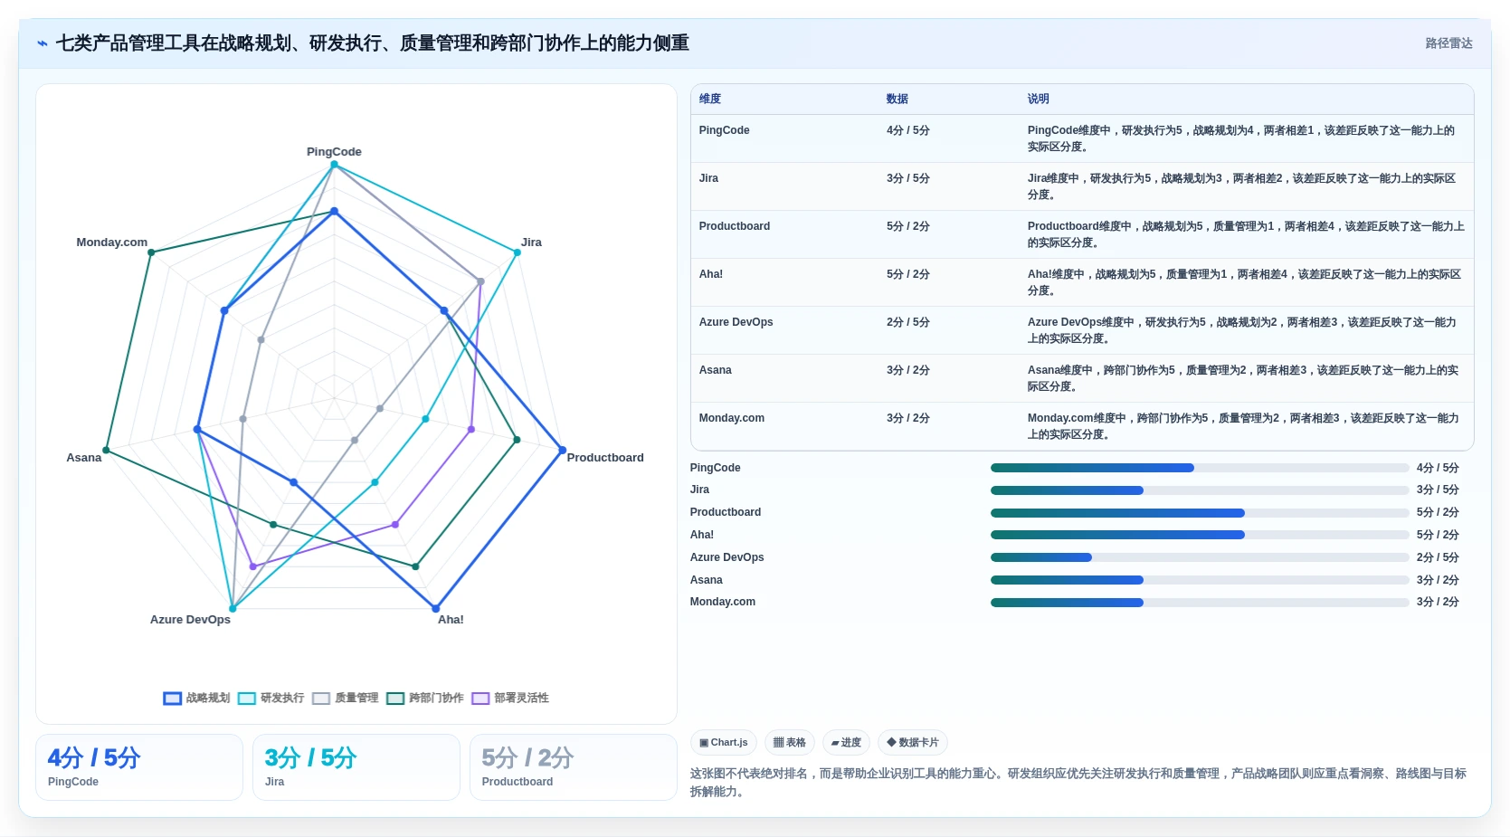Open the Jira 3分 / 5分 summary card

[x=356, y=767]
